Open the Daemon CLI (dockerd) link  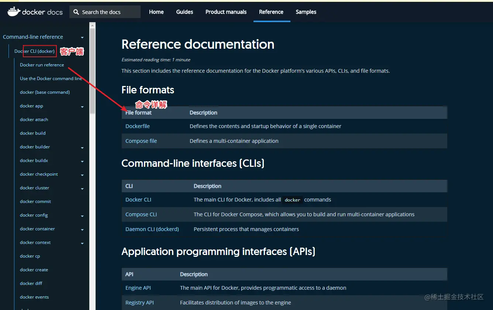pos(152,229)
